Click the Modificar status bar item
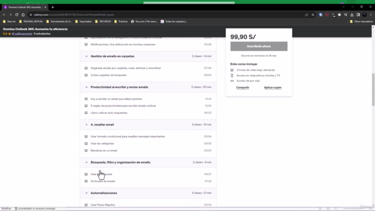The width and height of the screenshot is (375, 211). click(x=6, y=209)
